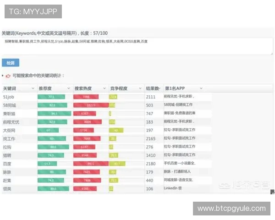Screen dimensions: 275x220
Task: Click the app name 58同城-招聘找工作
Action: (178, 105)
